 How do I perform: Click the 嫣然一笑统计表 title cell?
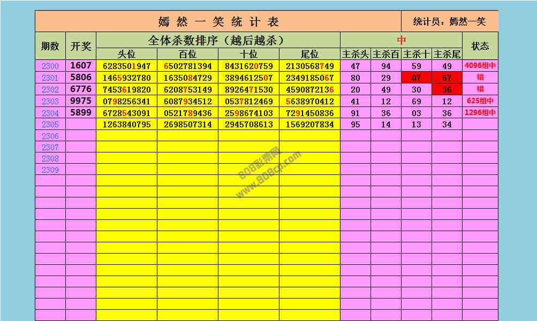tap(218, 22)
